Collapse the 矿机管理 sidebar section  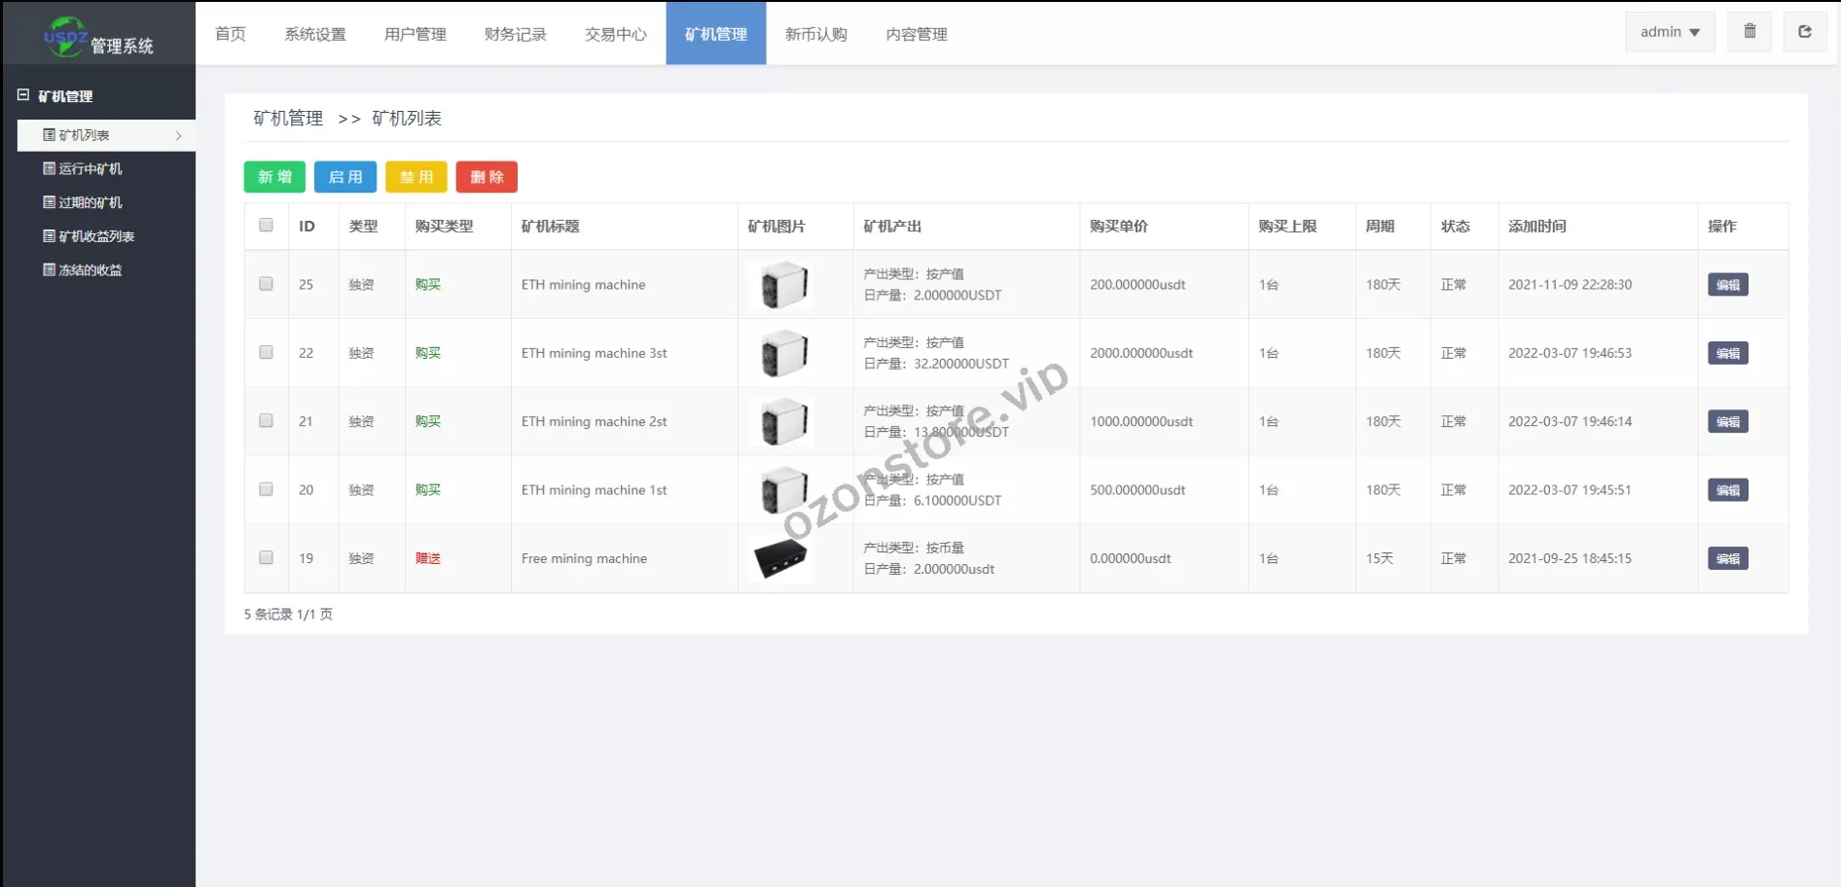(x=23, y=94)
